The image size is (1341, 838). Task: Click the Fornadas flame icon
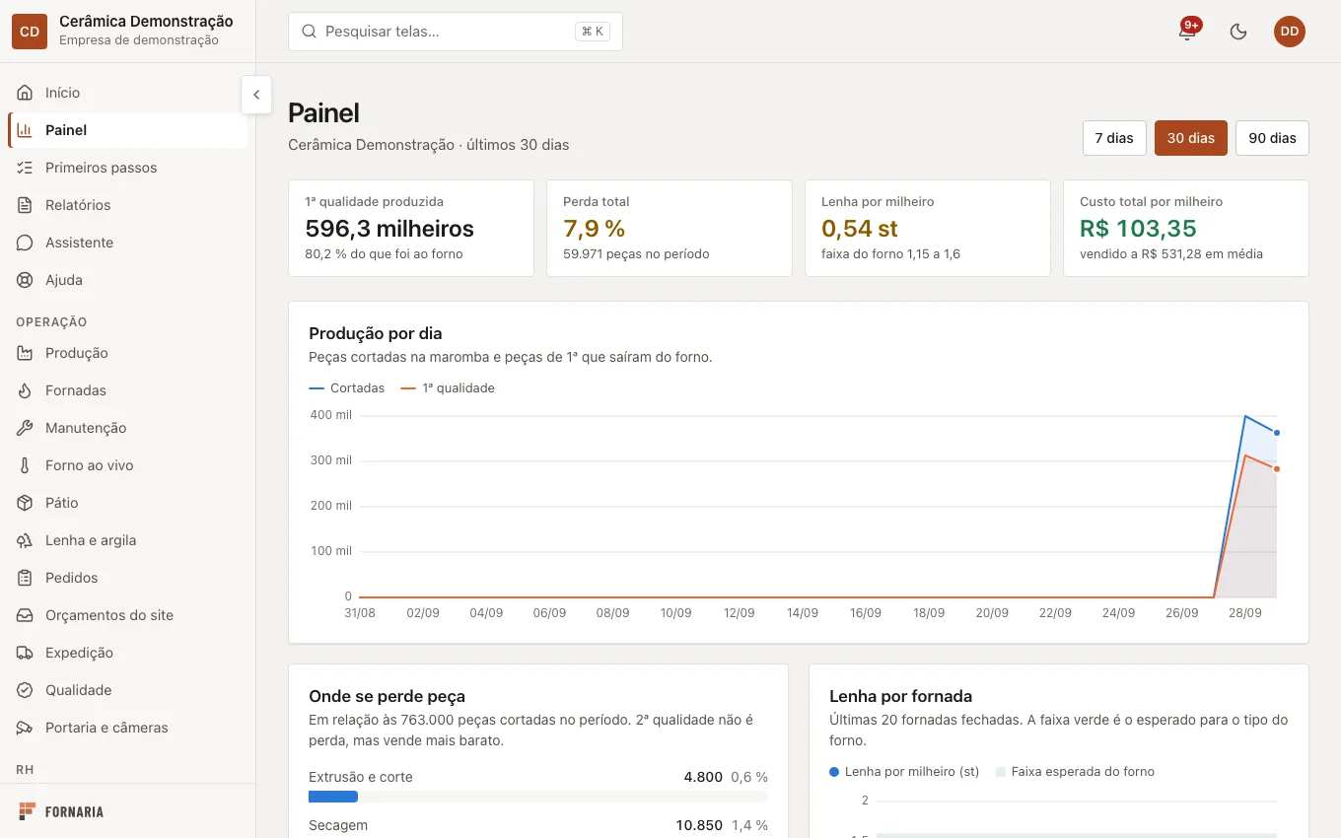(x=26, y=390)
